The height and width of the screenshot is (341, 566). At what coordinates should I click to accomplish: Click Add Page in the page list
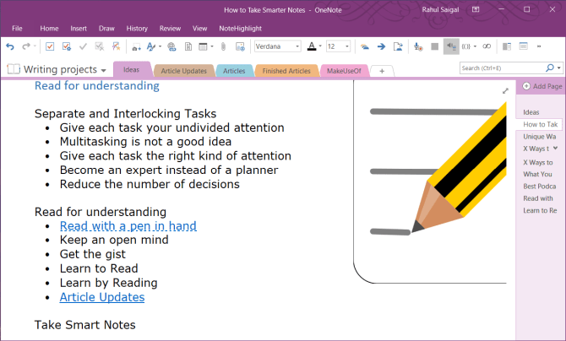[542, 86]
